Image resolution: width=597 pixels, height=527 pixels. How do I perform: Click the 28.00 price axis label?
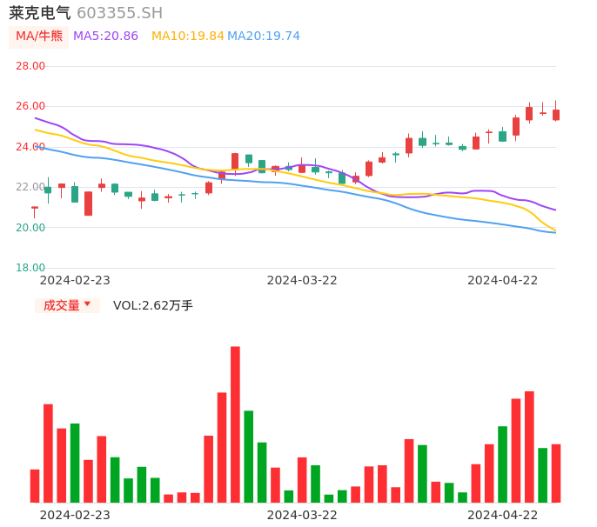click(x=30, y=66)
